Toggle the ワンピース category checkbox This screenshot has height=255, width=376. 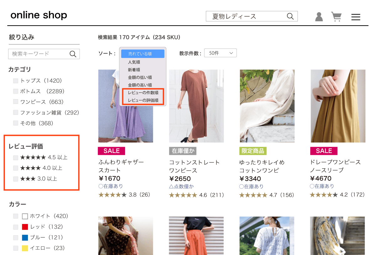[16, 102]
